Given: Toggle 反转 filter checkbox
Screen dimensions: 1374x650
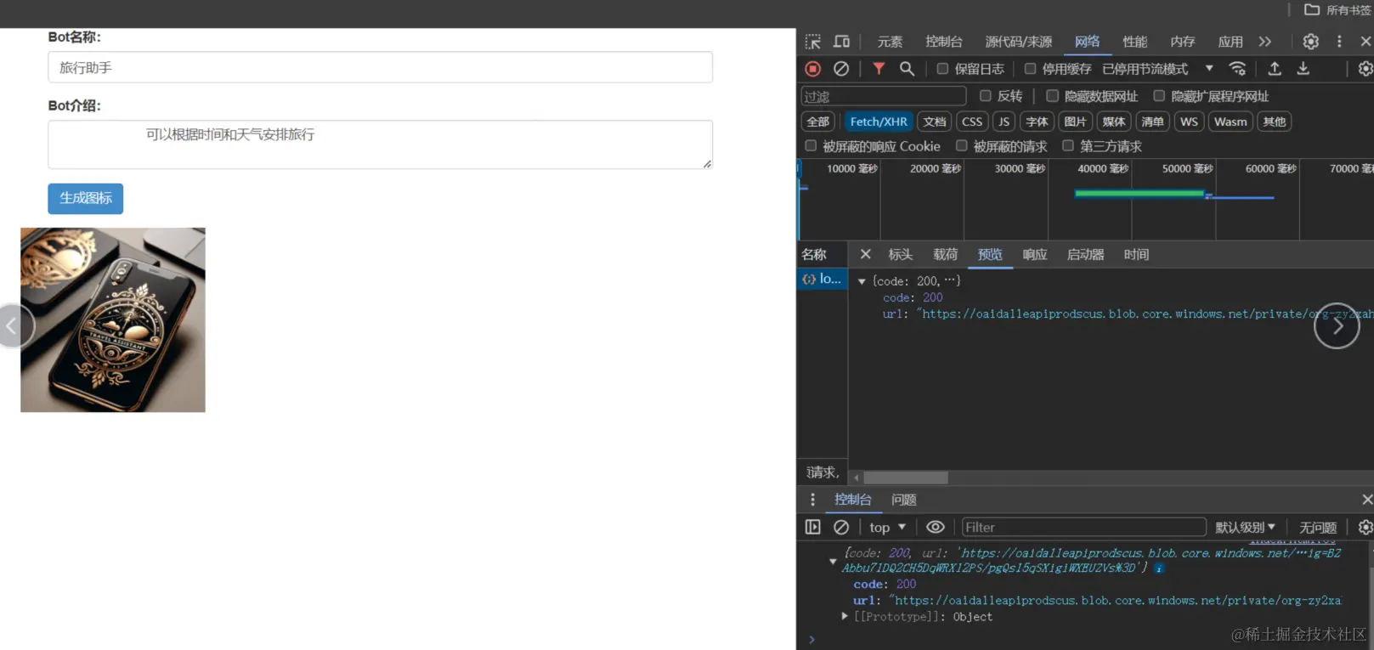Looking at the screenshot, I should [986, 96].
